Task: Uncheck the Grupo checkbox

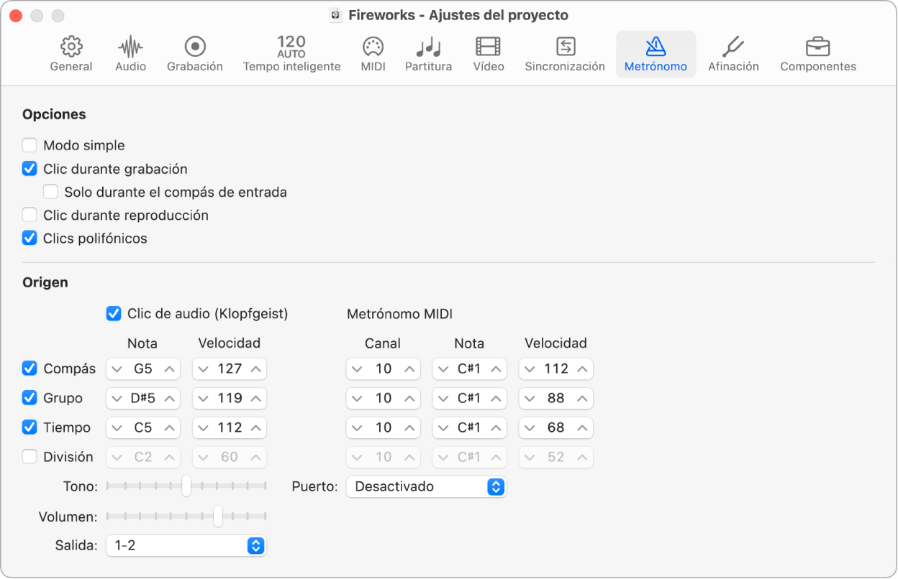Action: click(x=30, y=398)
